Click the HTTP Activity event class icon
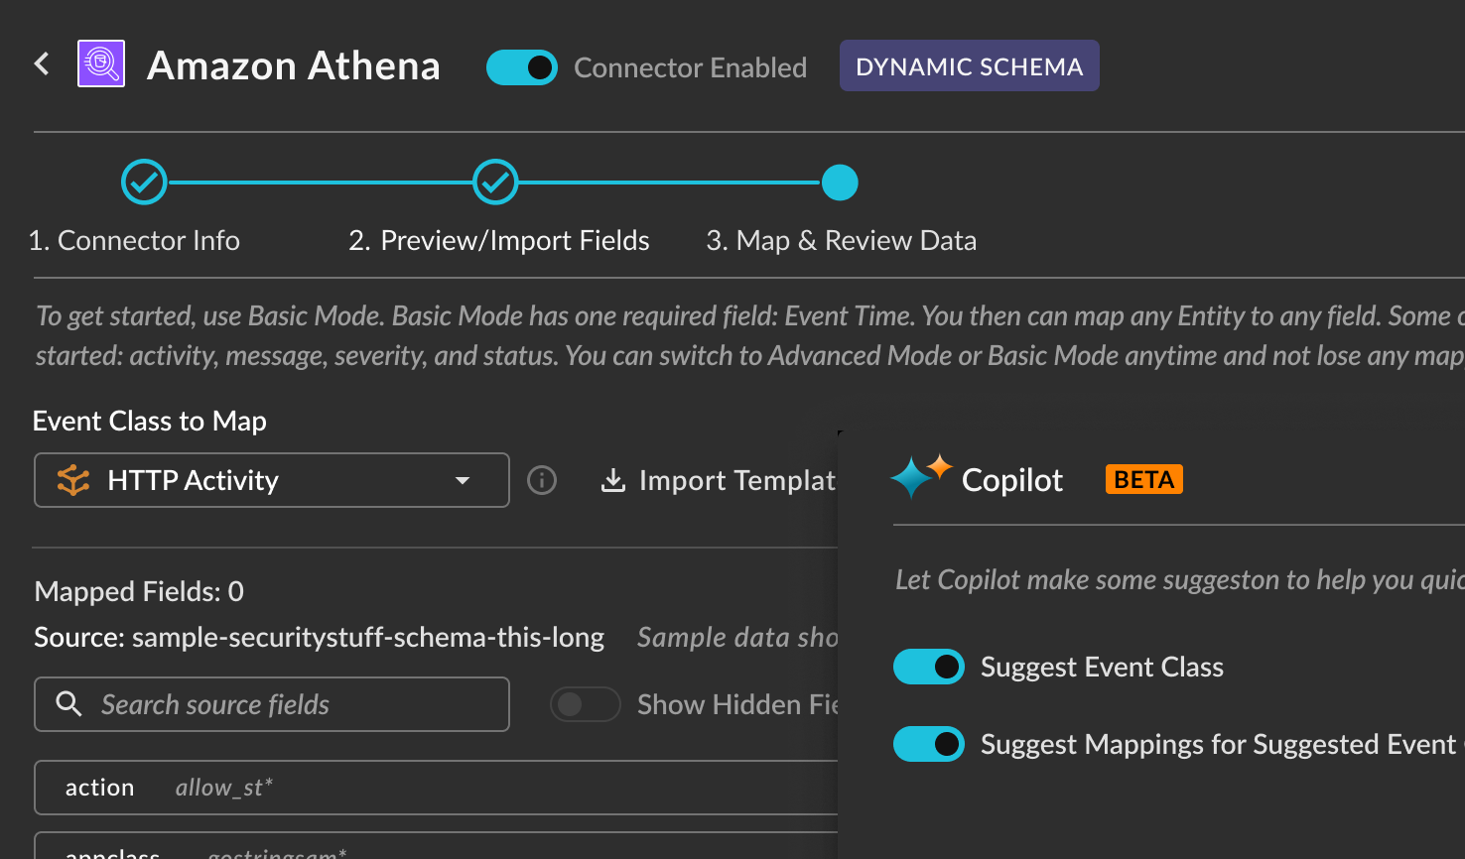Image resolution: width=1465 pixels, height=859 pixels. pos(73,480)
